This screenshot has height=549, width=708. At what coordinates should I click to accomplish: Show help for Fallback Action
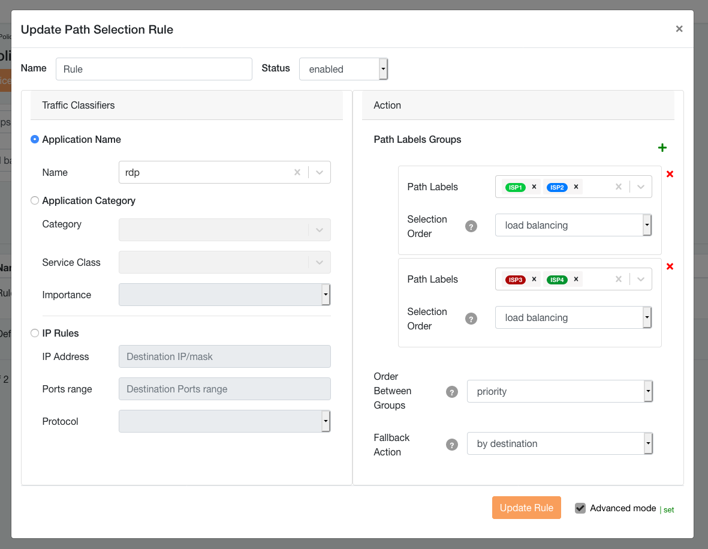[x=452, y=445]
